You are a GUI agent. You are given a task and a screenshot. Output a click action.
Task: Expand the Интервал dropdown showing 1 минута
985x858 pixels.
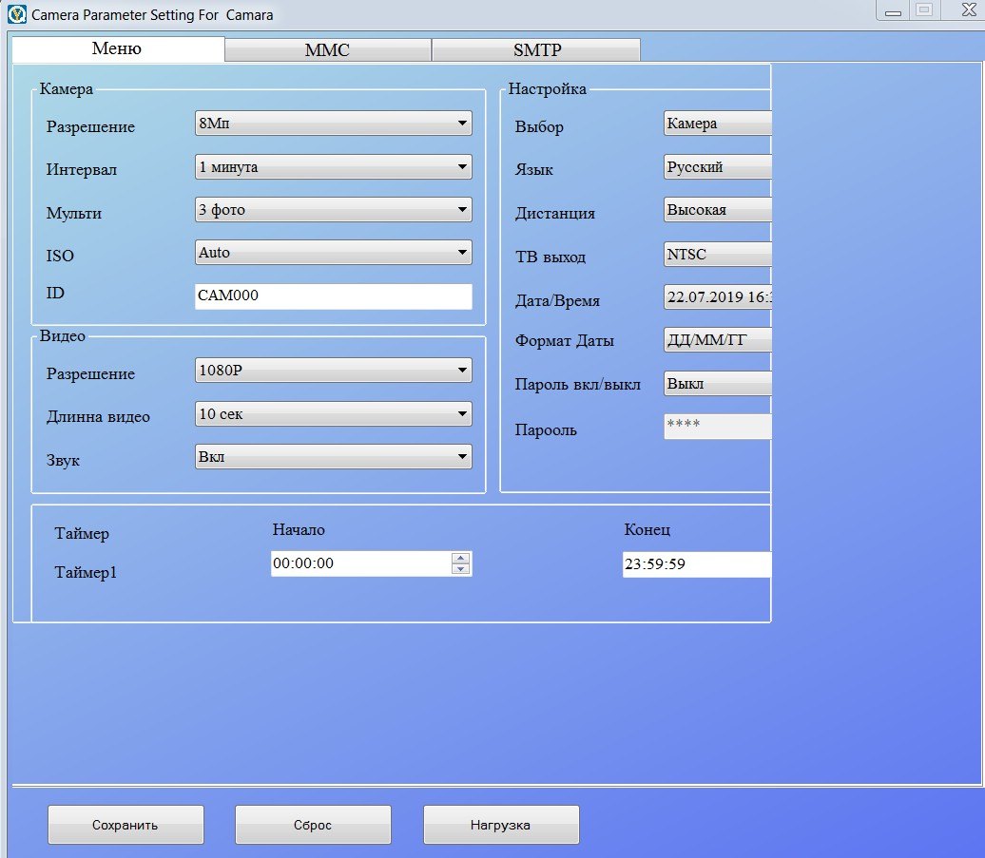point(333,167)
